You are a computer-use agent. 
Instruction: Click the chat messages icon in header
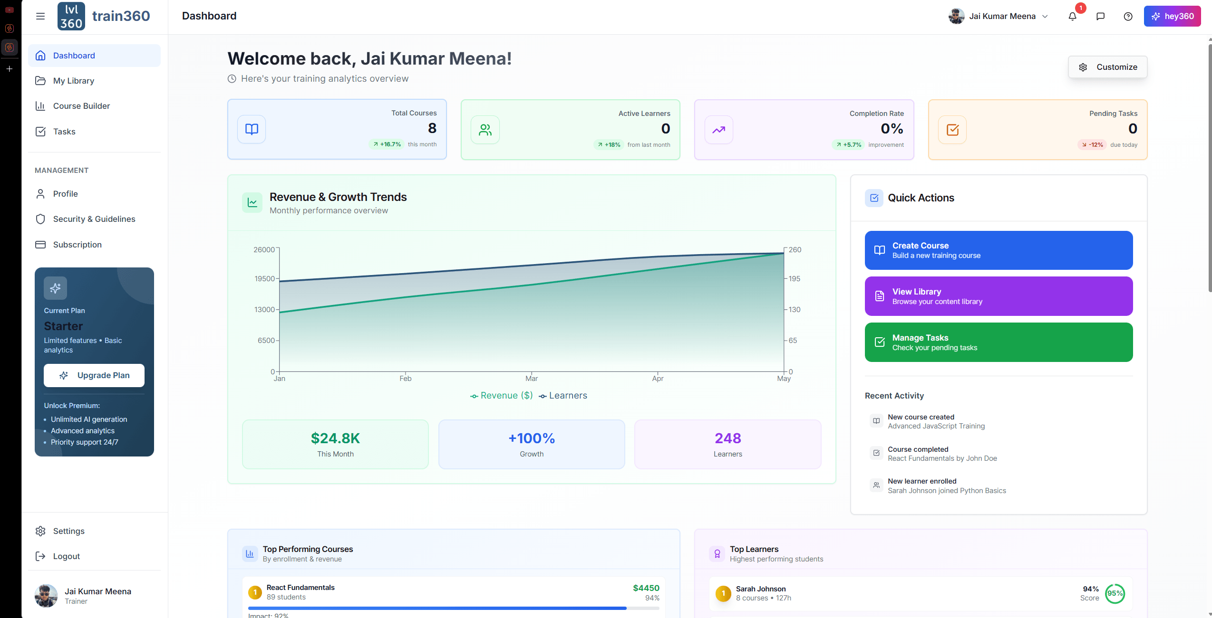[x=1100, y=16]
